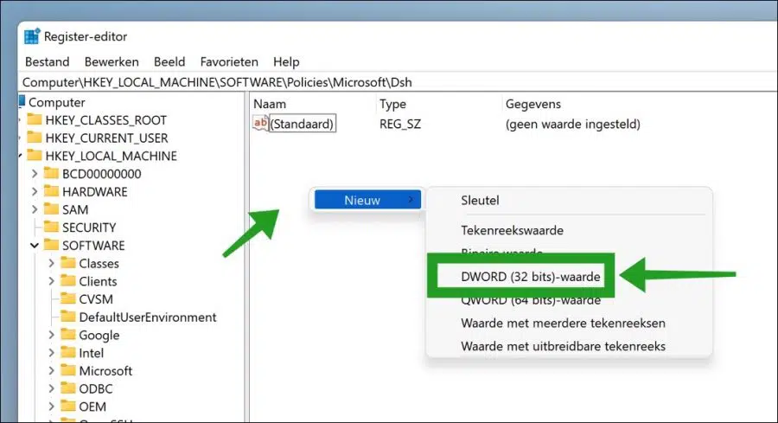Select the Computer label in the tree
Image resolution: width=778 pixels, height=423 pixels.
[56, 102]
